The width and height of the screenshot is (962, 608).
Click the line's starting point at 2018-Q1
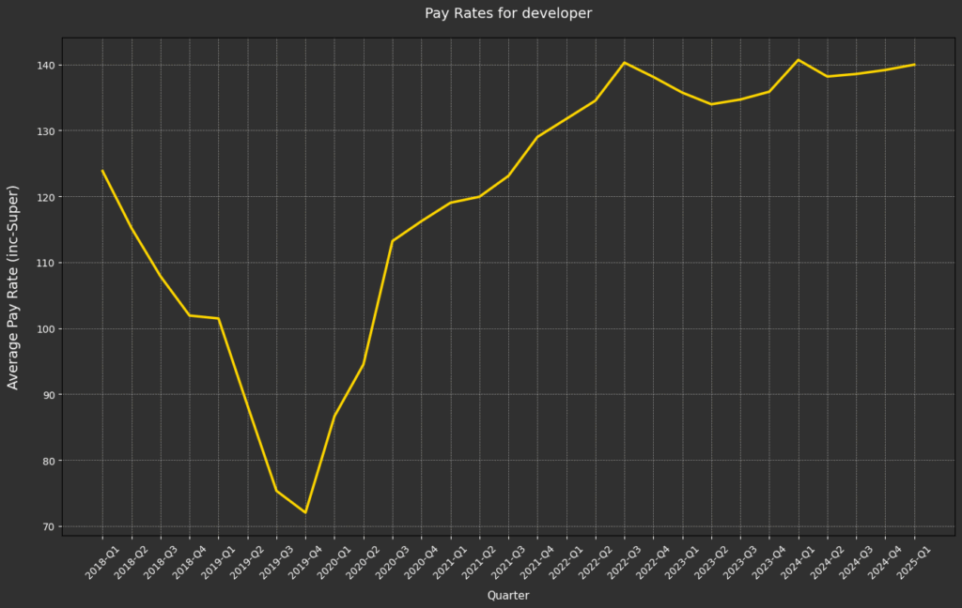101,171
